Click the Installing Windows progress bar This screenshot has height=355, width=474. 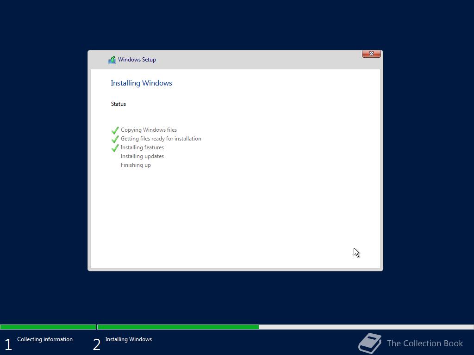pyautogui.click(x=285, y=327)
